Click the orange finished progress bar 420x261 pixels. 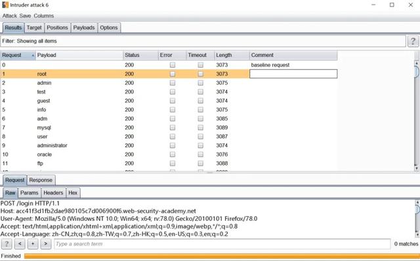222,256
